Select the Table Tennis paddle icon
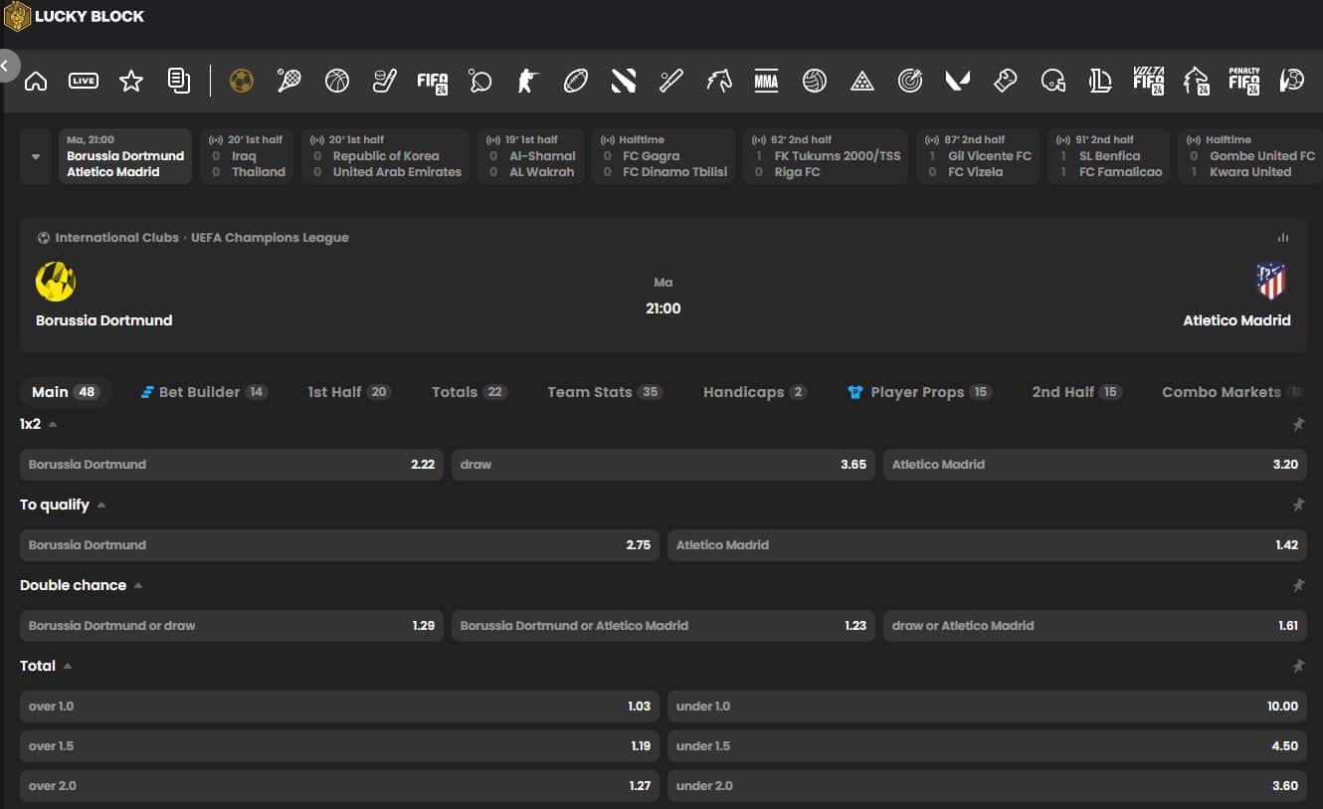The width and height of the screenshot is (1323, 809). pyautogui.click(x=480, y=81)
